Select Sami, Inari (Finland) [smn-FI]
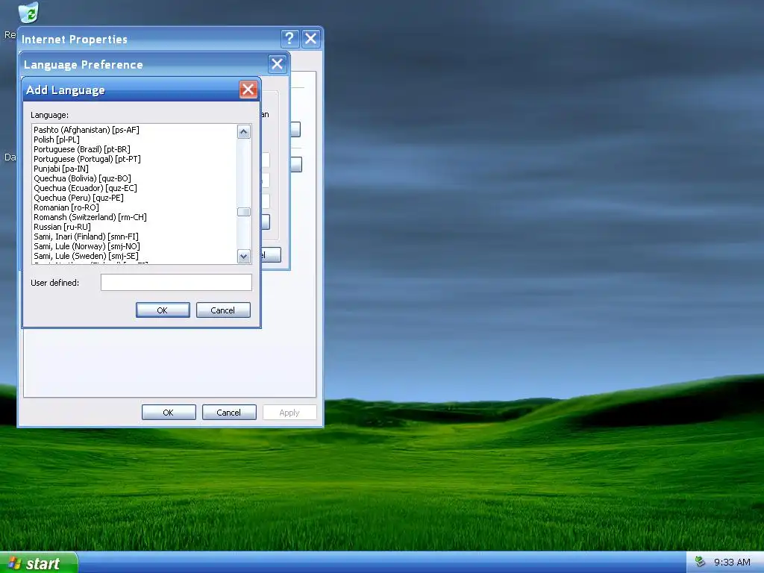Image resolution: width=764 pixels, height=573 pixels. click(86, 237)
